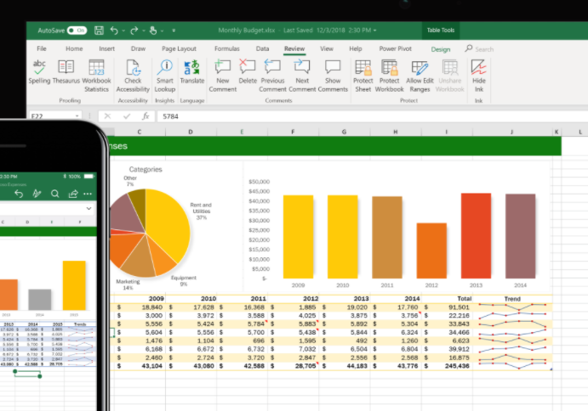588x411 pixels.
Task: Click the Translate icon
Action: 192,68
